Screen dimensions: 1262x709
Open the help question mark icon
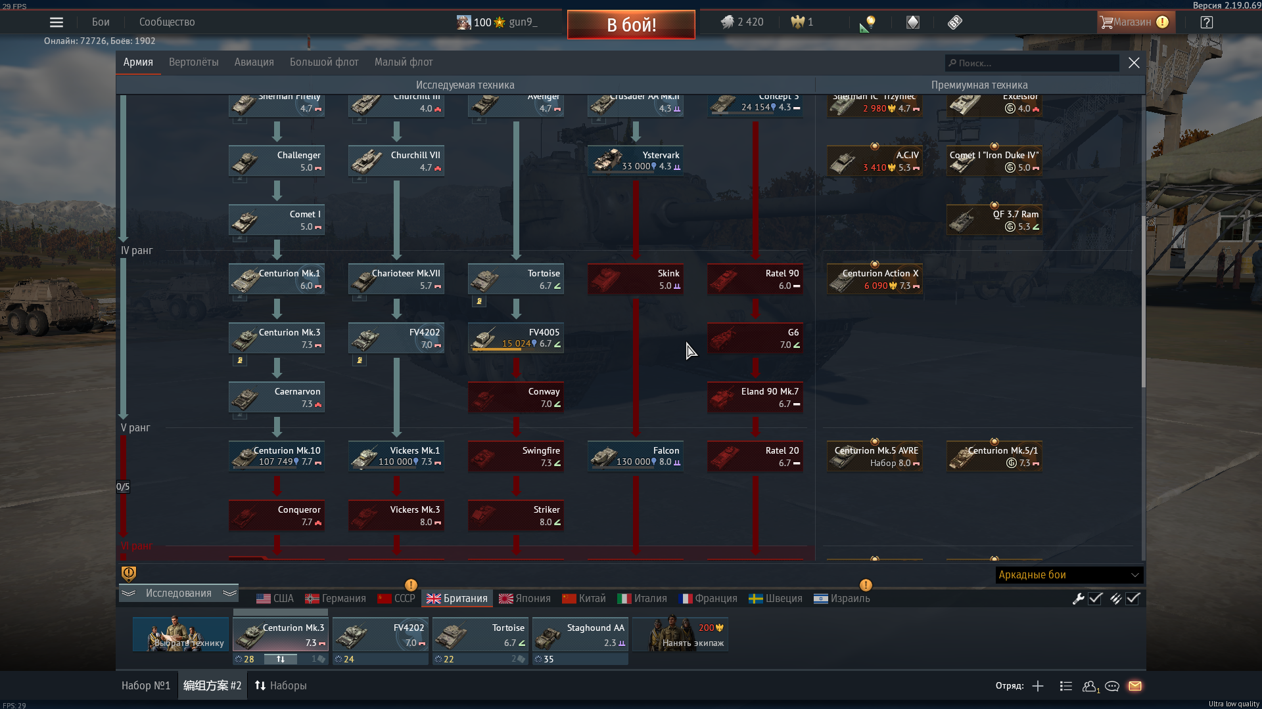[1207, 22]
